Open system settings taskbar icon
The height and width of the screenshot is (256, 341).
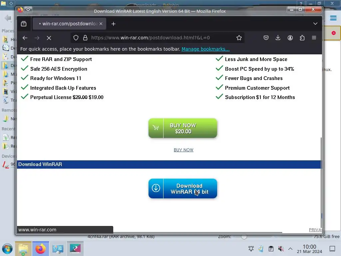(58, 249)
